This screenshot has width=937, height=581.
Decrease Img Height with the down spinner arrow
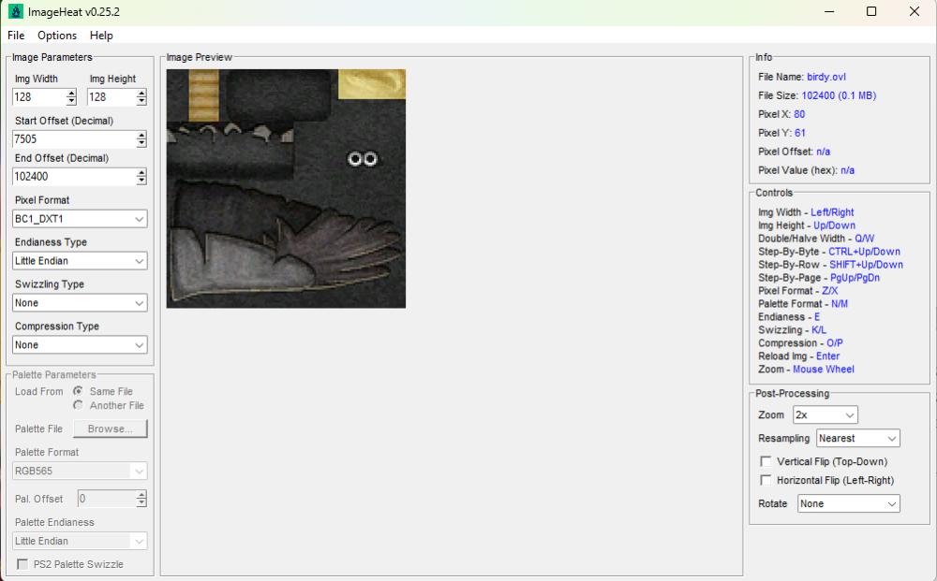click(x=141, y=101)
